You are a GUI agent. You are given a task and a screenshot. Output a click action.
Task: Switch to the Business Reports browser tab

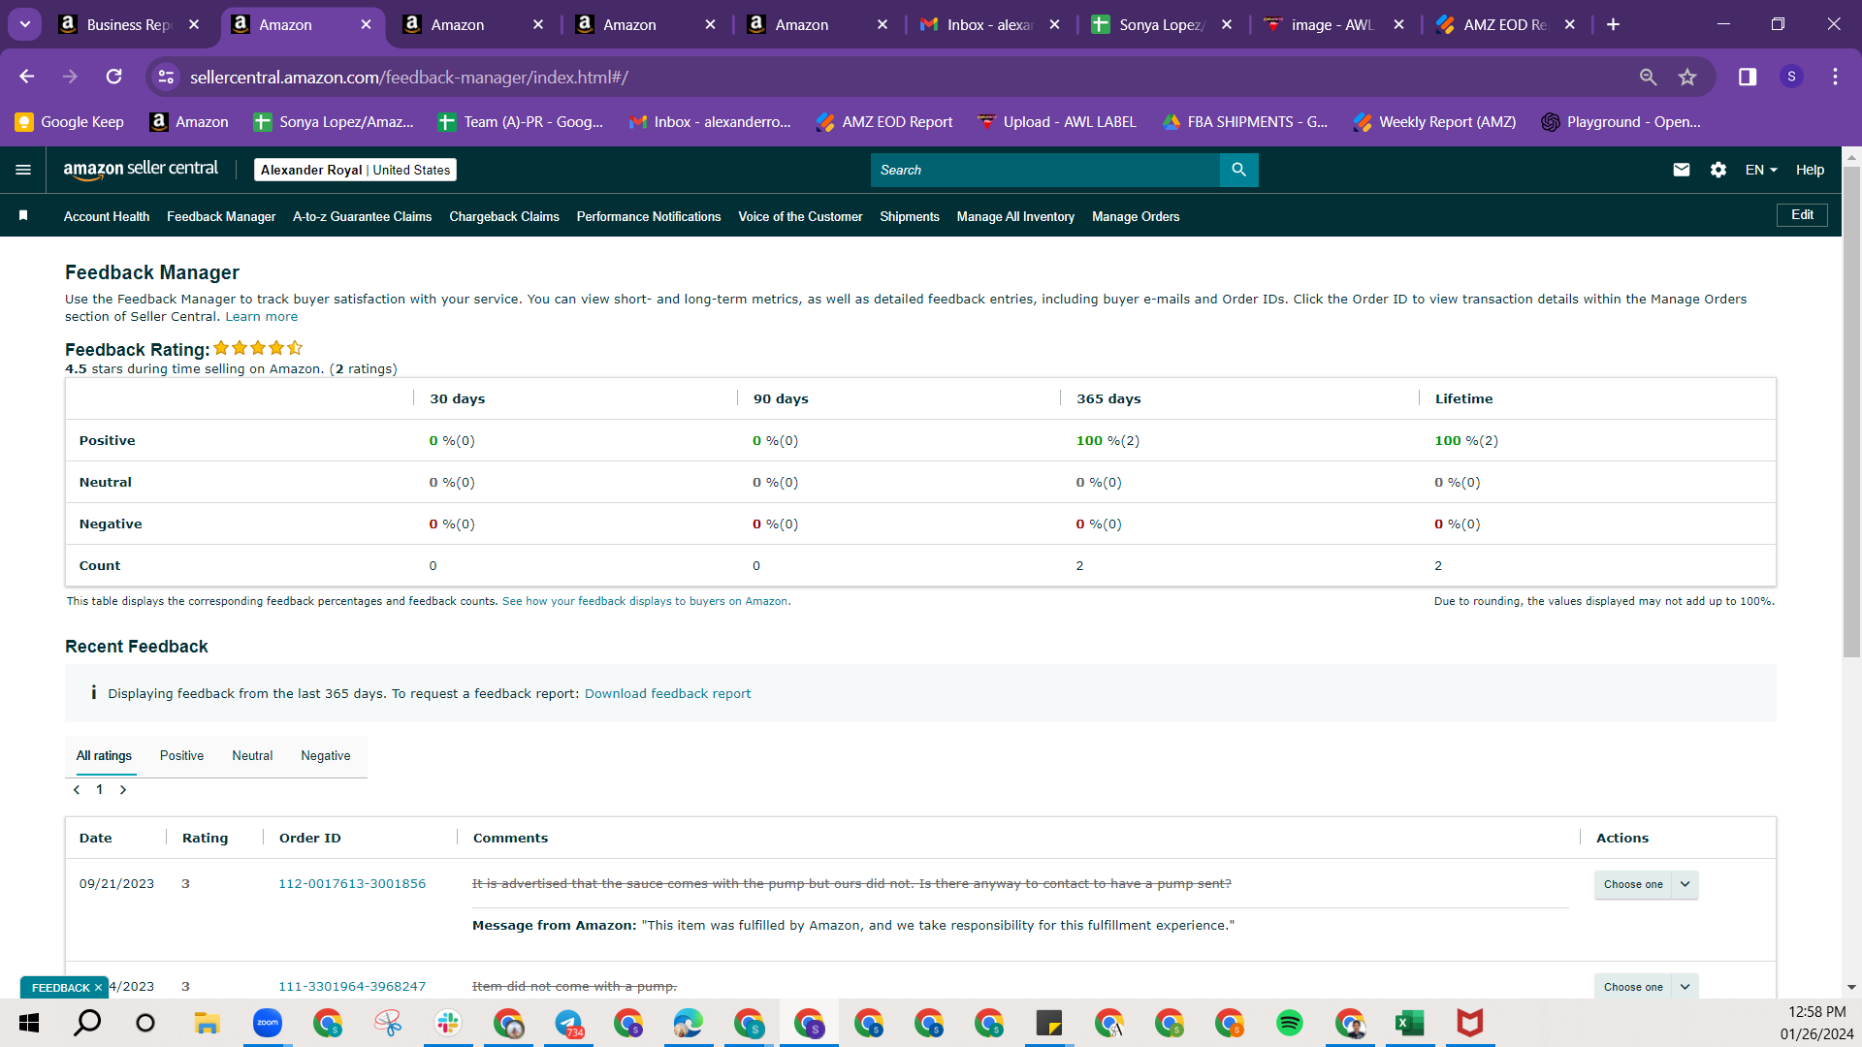(128, 24)
